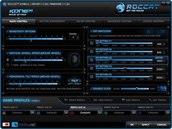Viewport: 172px width, 129px height.
Task: Click the red color dots icon for Default3
Action: [x=72, y=113]
